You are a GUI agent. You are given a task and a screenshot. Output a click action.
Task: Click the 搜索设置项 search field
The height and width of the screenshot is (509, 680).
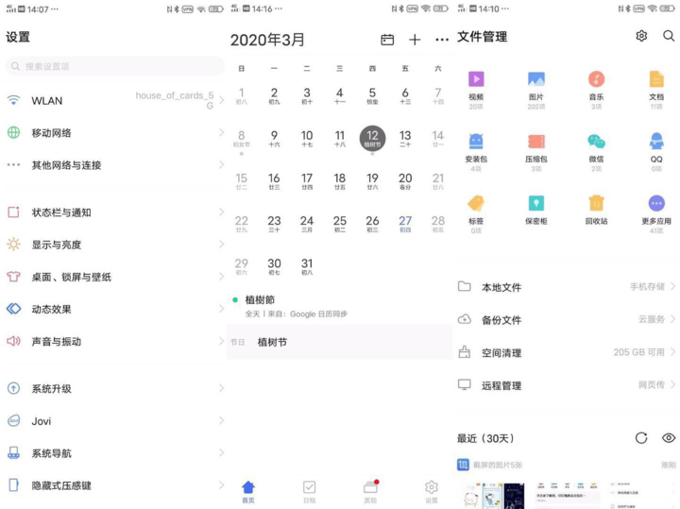point(115,66)
